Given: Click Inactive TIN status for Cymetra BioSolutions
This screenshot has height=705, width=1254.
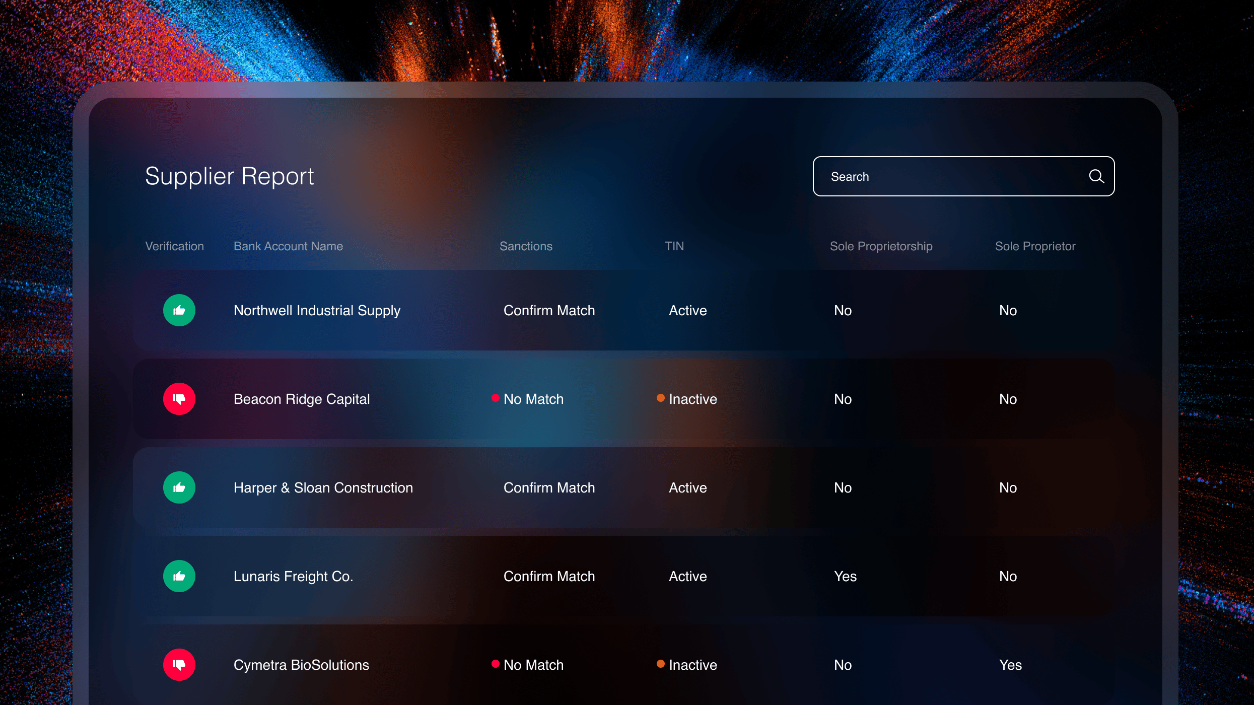Looking at the screenshot, I should click(693, 665).
